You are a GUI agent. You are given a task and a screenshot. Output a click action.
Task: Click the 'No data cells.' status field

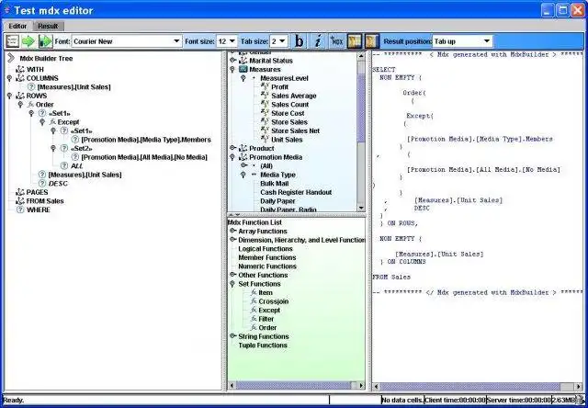[402, 400]
